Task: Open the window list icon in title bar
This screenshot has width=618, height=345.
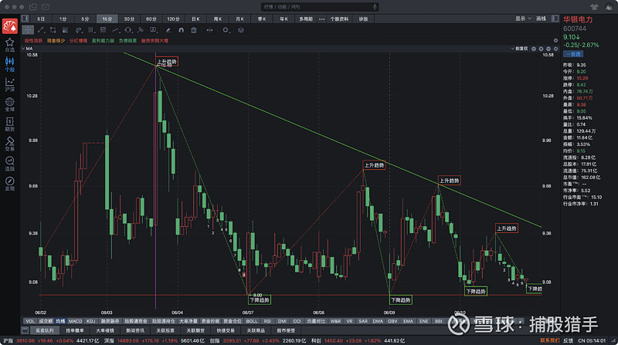Action: pos(33,7)
